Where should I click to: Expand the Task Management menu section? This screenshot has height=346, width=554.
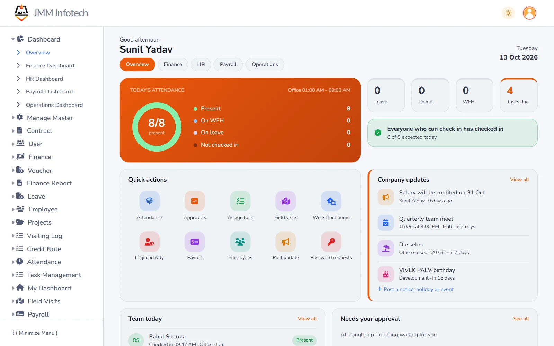(x=13, y=275)
